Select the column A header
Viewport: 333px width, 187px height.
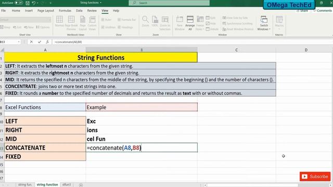45,50
